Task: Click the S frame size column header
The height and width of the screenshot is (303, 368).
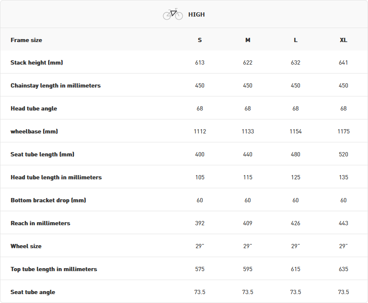Action: [200, 40]
